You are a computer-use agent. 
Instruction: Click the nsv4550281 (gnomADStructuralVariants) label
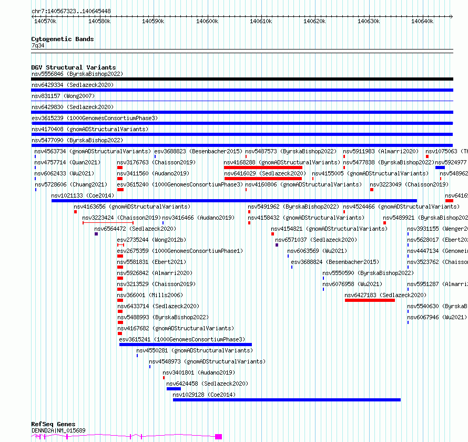[x=195, y=350]
